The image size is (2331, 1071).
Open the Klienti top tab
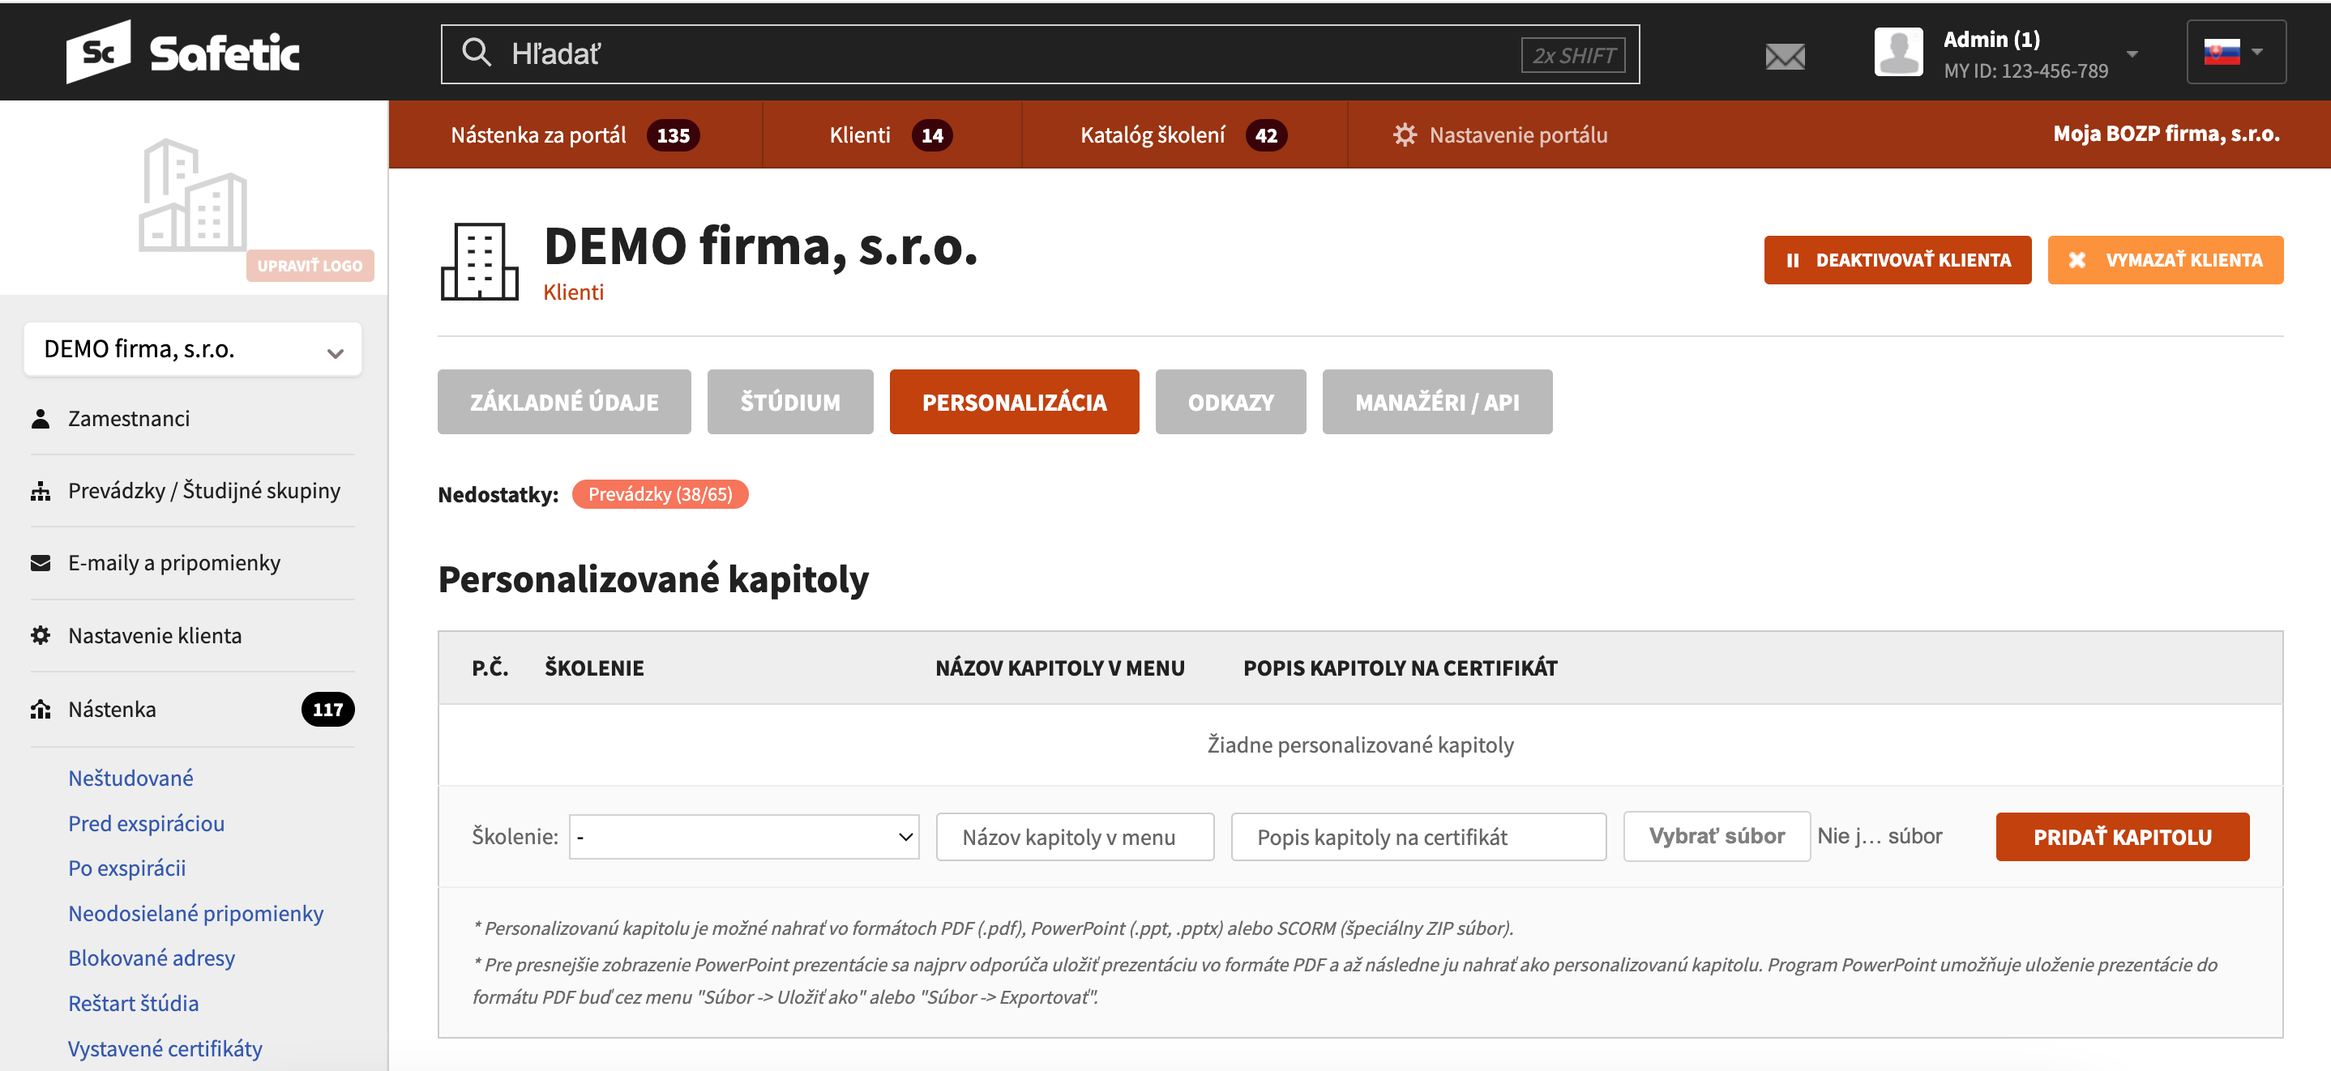(891, 134)
